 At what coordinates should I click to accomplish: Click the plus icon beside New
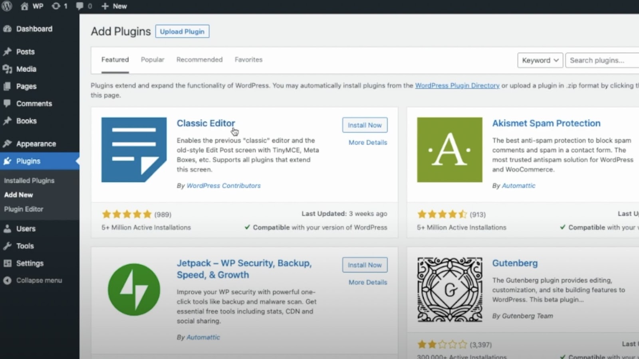pos(105,6)
